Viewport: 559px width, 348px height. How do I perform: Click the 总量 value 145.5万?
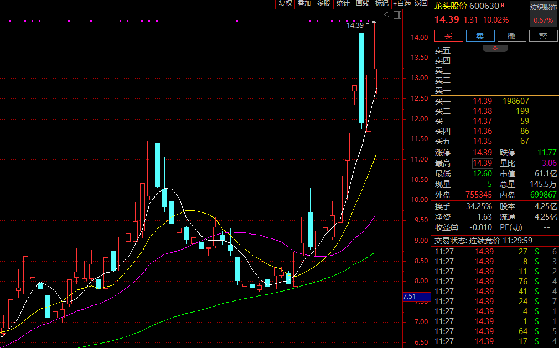click(x=544, y=184)
